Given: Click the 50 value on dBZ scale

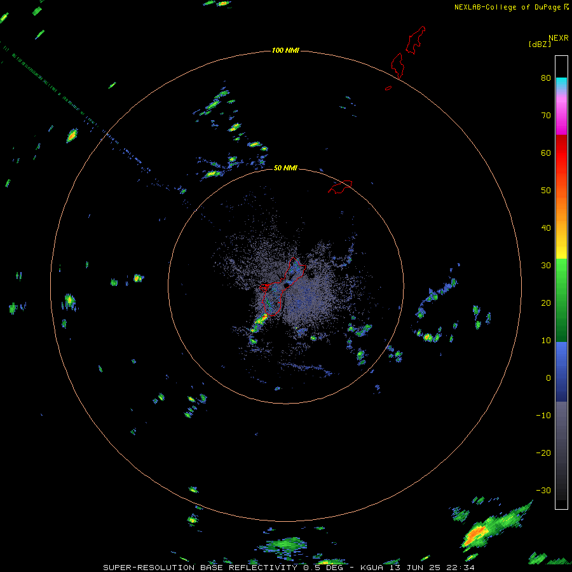Looking at the screenshot, I should point(546,191).
